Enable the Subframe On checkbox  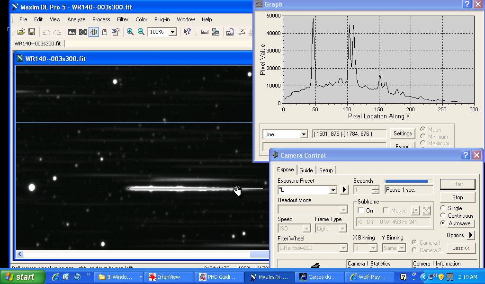coord(360,211)
